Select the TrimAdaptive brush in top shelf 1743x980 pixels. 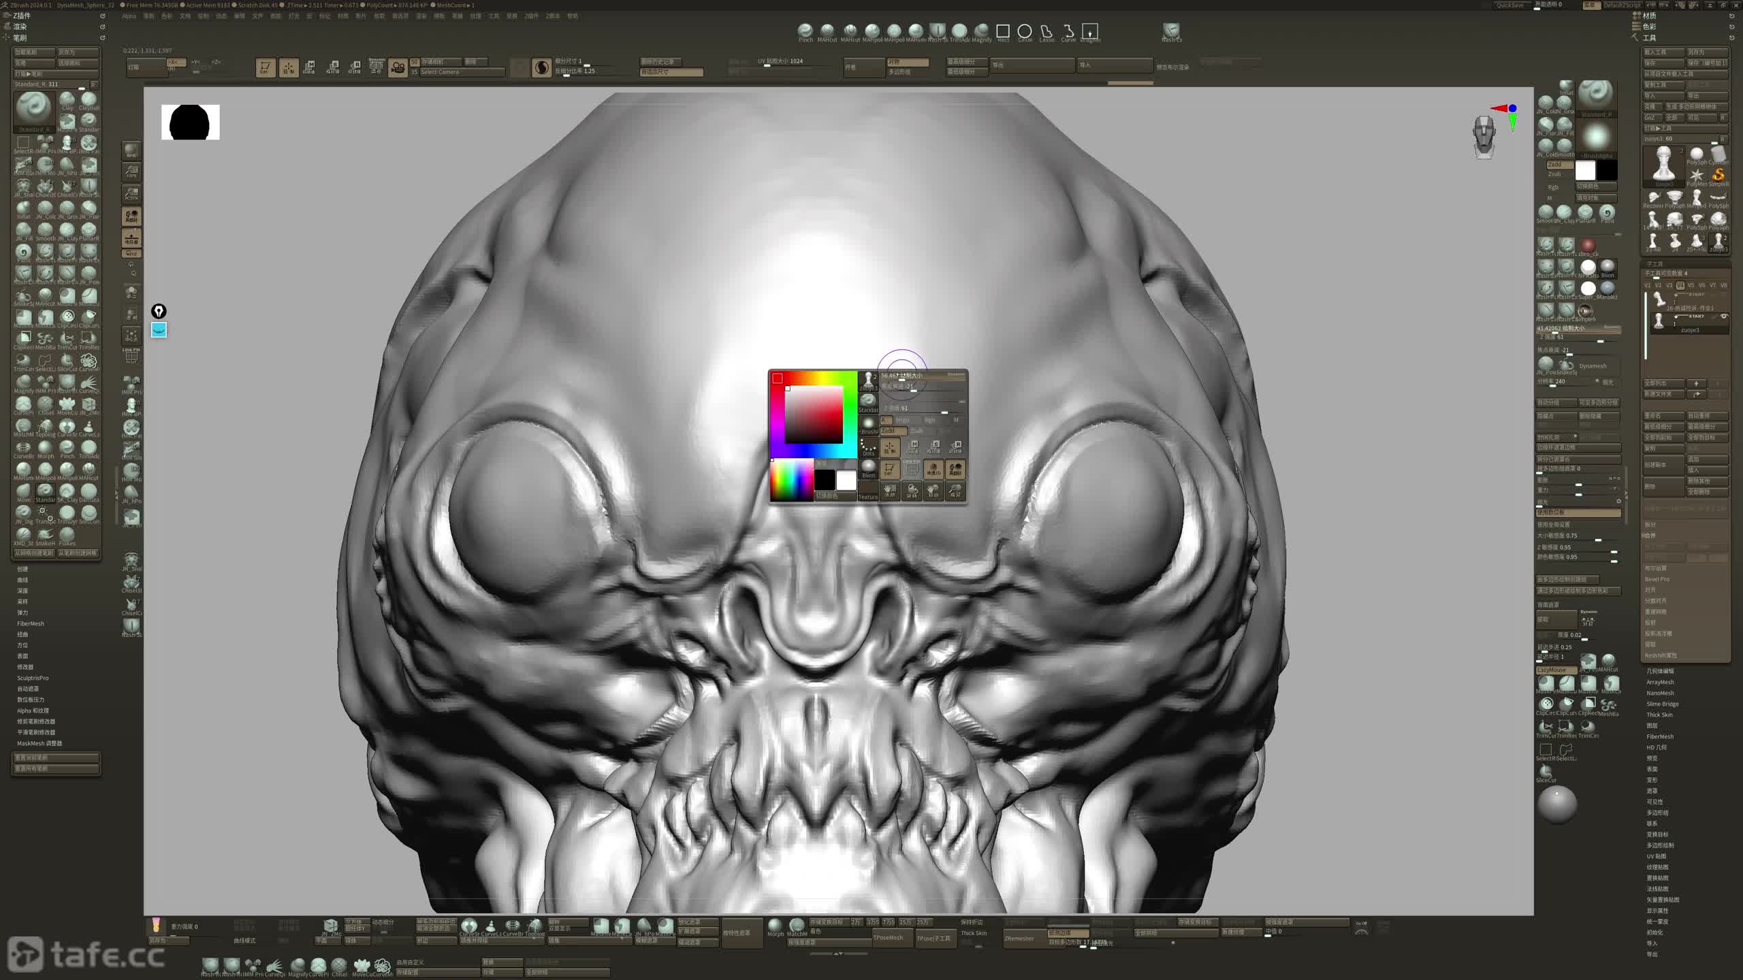pos(959,31)
